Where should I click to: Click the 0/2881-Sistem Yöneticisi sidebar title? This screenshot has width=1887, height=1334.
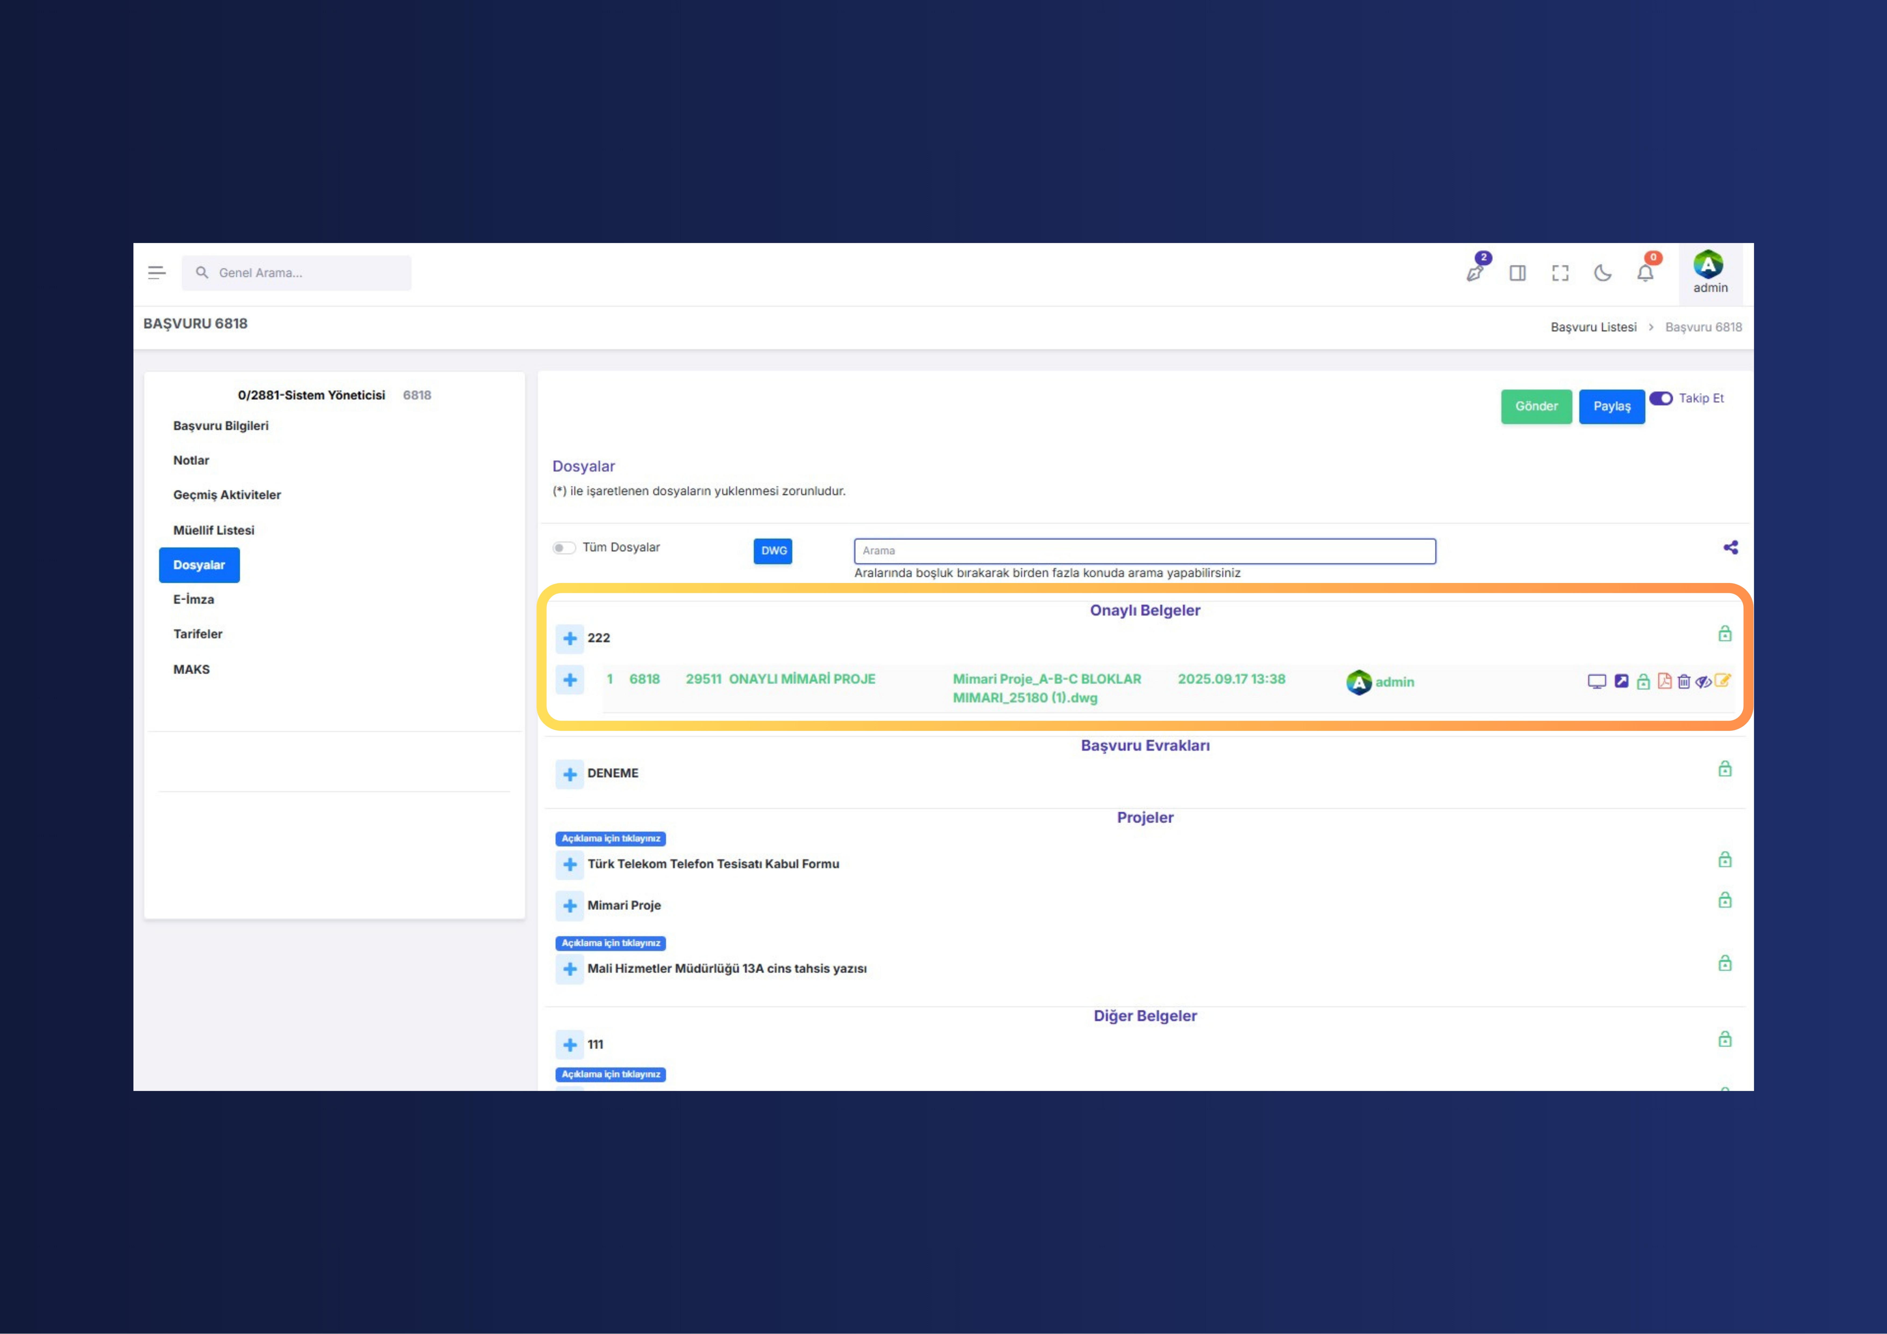pos(311,395)
